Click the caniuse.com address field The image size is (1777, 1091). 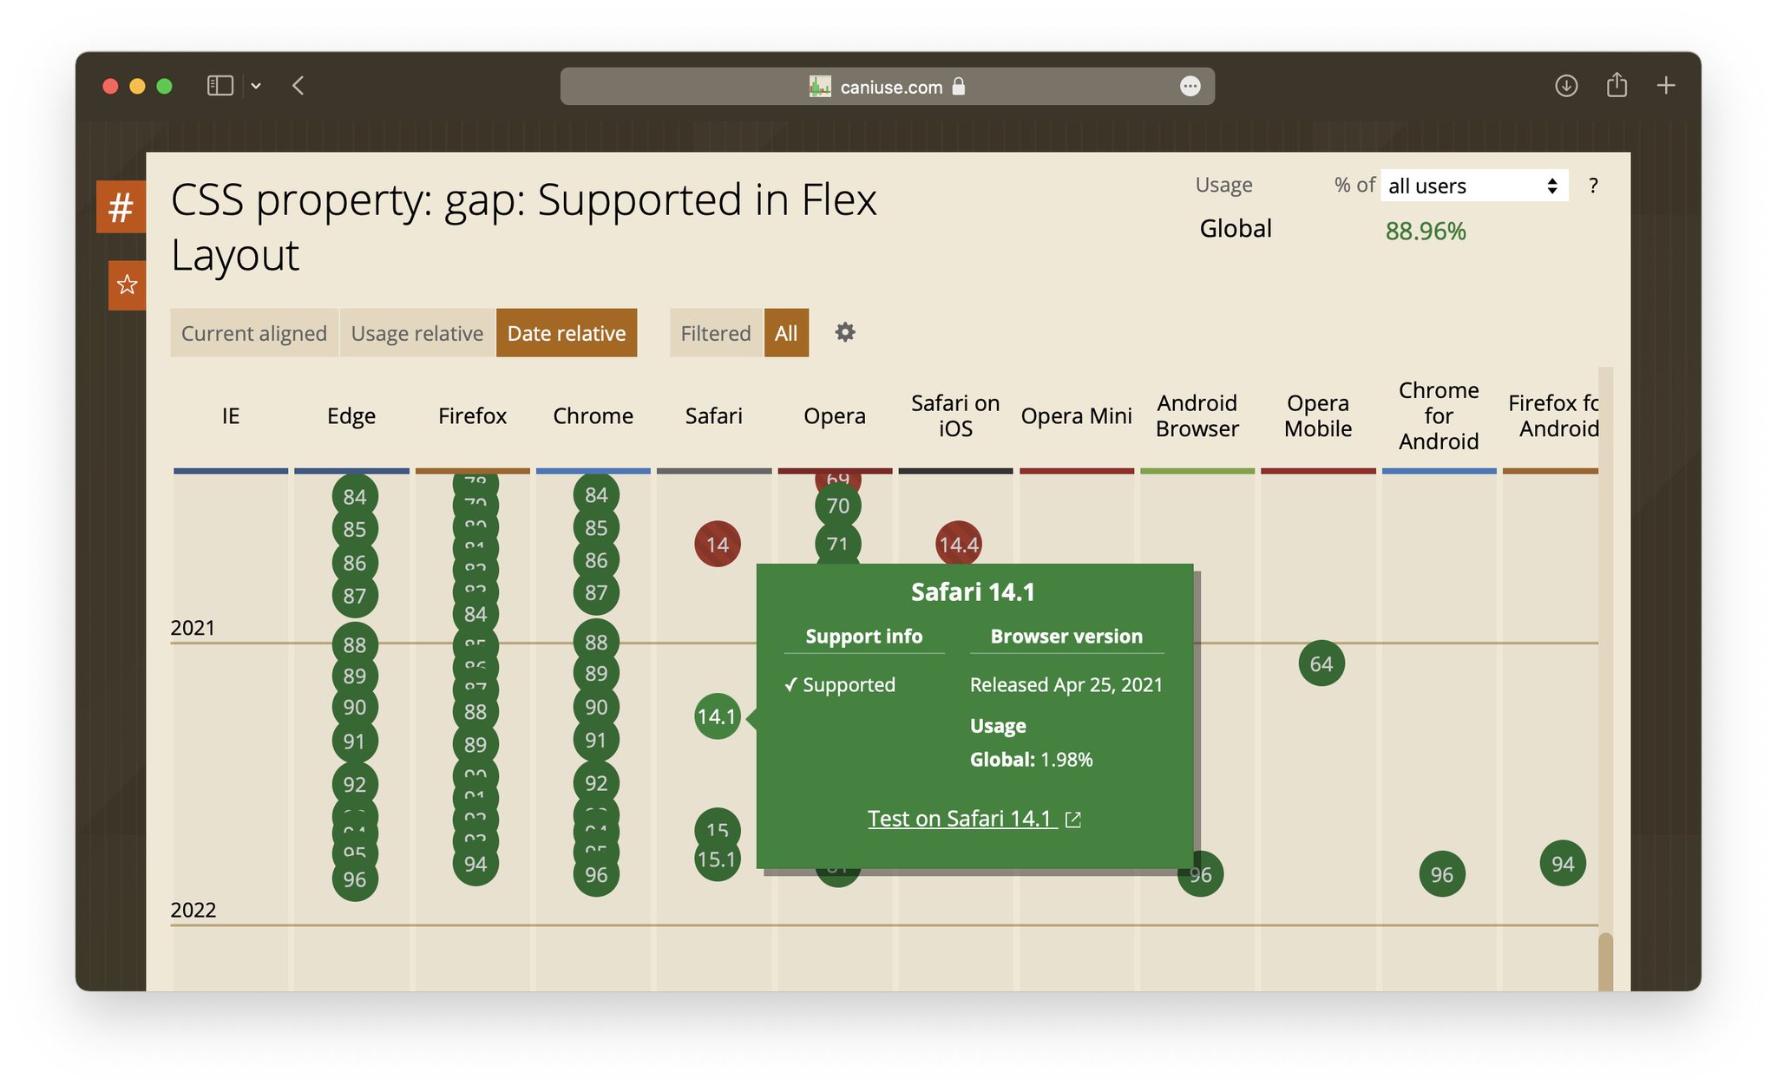[x=891, y=87]
